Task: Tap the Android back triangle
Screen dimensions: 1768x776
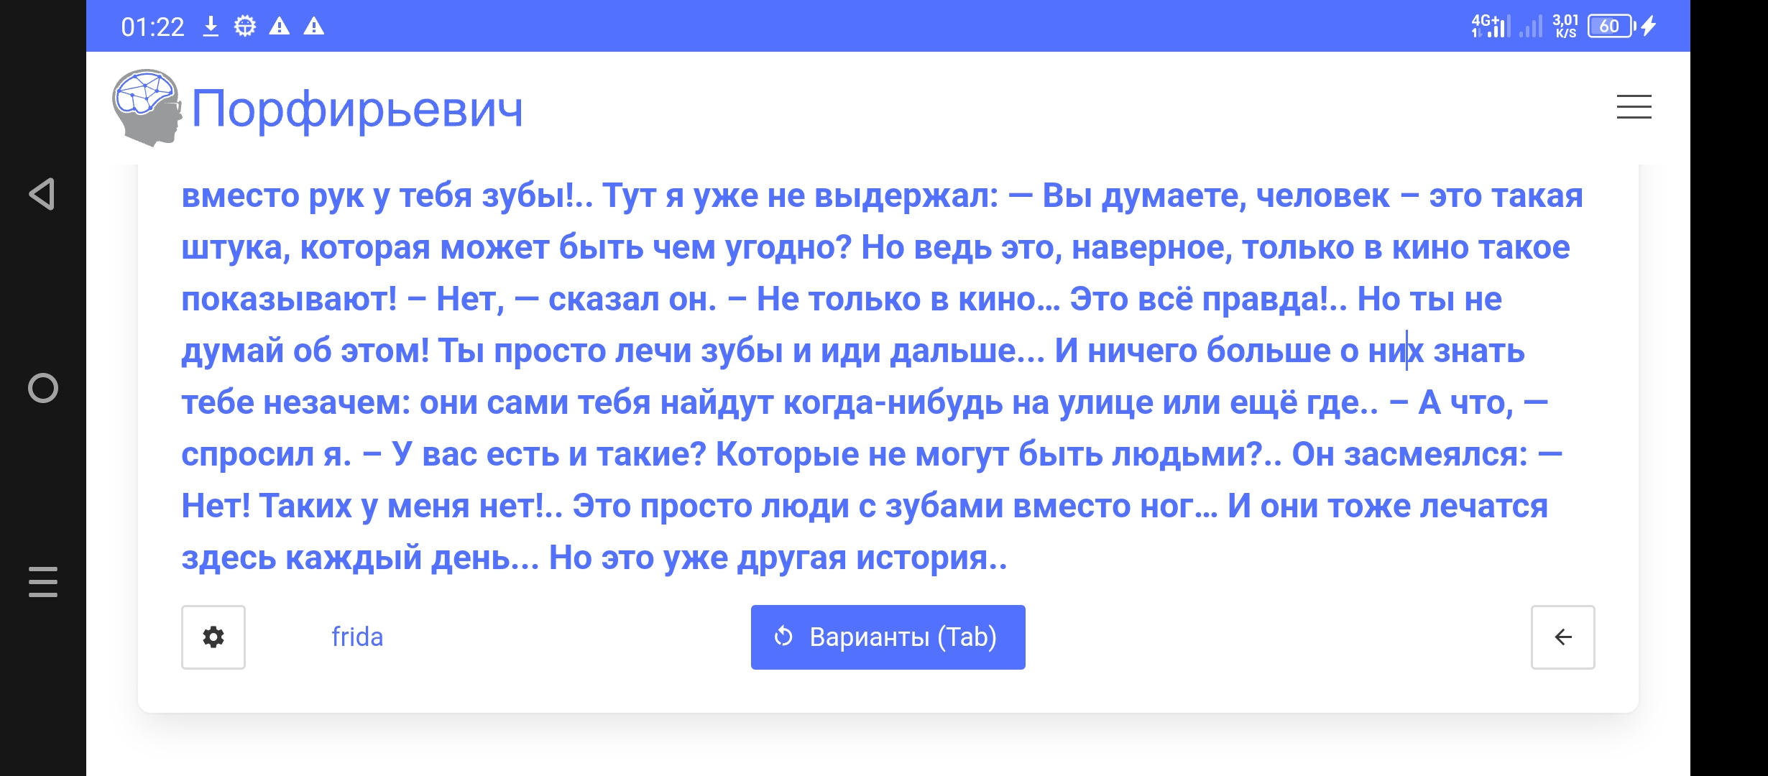Action: [42, 194]
